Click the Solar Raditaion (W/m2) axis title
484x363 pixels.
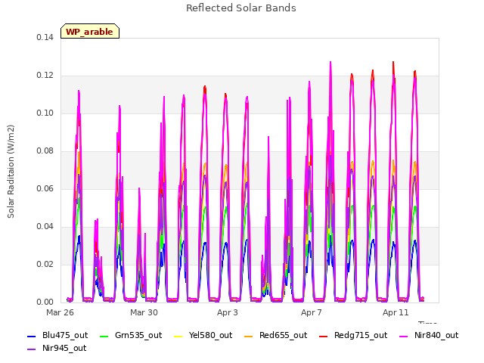pyautogui.click(x=11, y=172)
